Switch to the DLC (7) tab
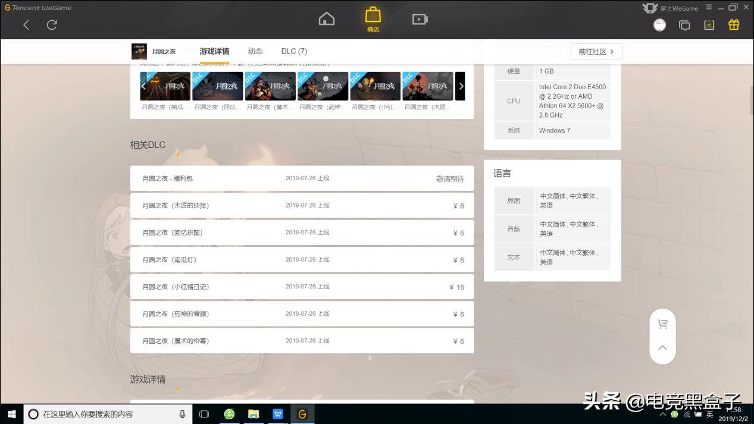The height and width of the screenshot is (424, 754). tap(294, 51)
